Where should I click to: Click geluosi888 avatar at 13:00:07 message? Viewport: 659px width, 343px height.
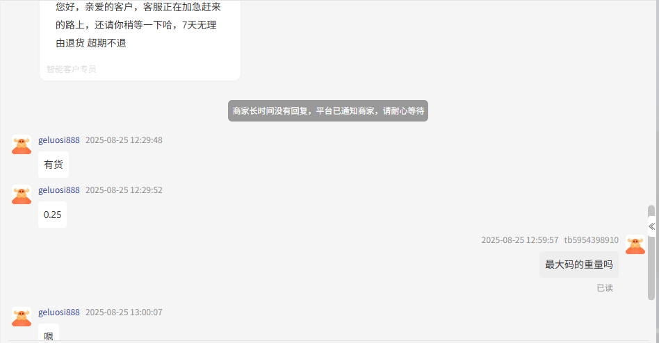click(x=22, y=317)
